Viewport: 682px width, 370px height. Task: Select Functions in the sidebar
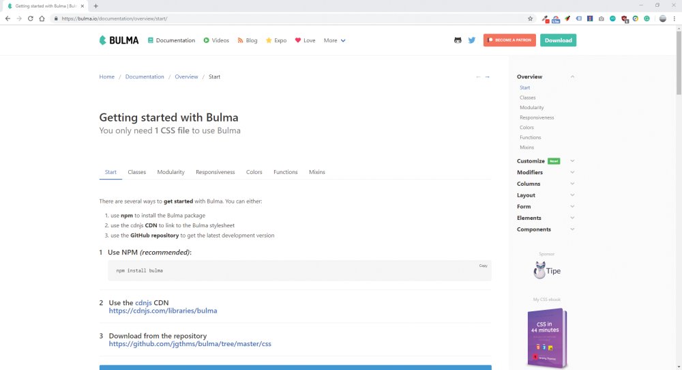pyautogui.click(x=530, y=137)
